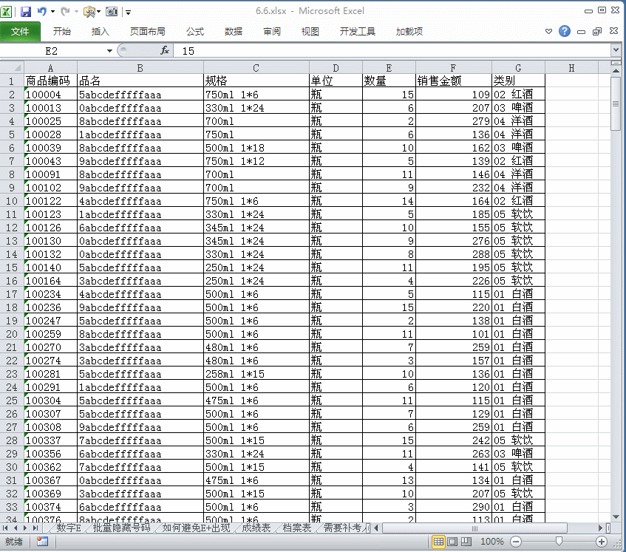This screenshot has width=626, height=552.
Task: Select cell containing 100043
Action: coord(50,161)
